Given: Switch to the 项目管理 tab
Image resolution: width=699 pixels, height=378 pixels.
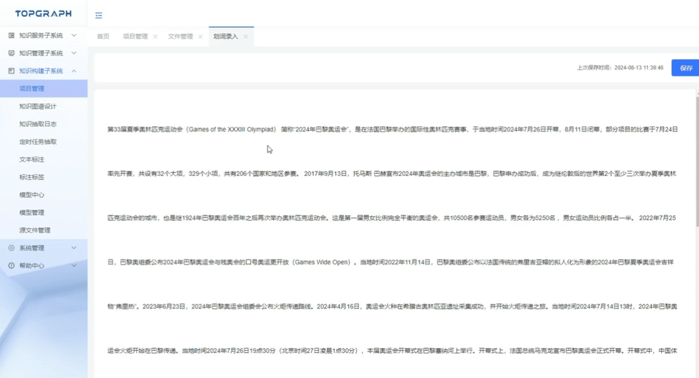Looking at the screenshot, I should 135,37.
